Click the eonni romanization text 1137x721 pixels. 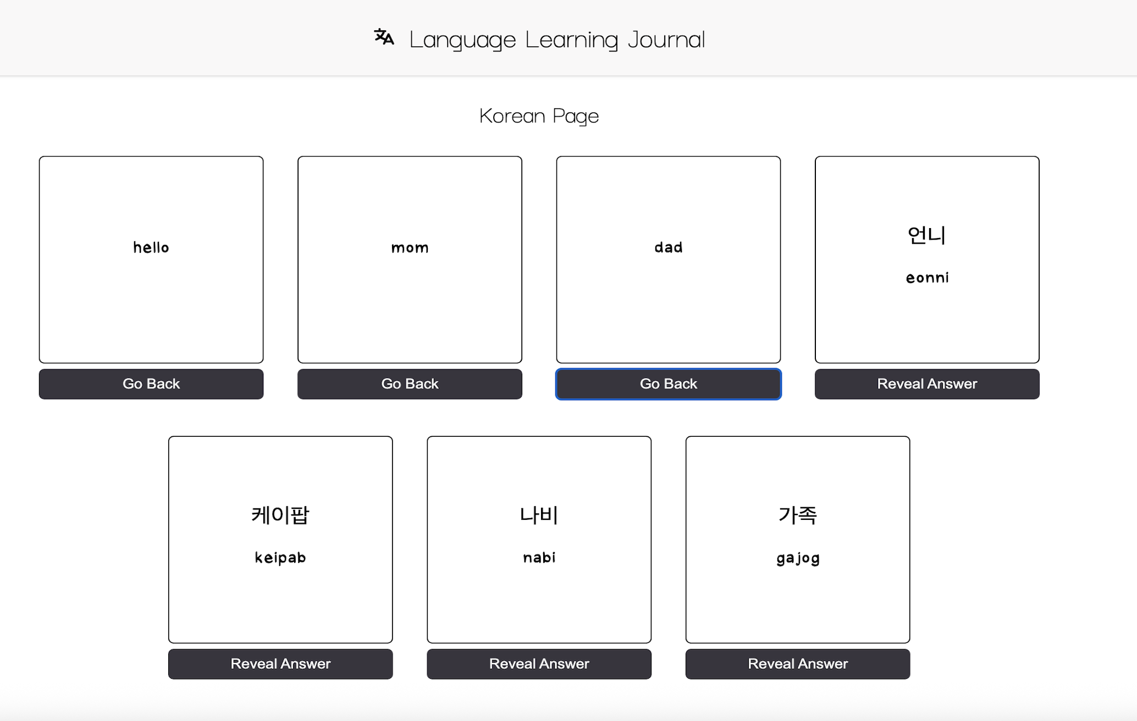point(927,278)
